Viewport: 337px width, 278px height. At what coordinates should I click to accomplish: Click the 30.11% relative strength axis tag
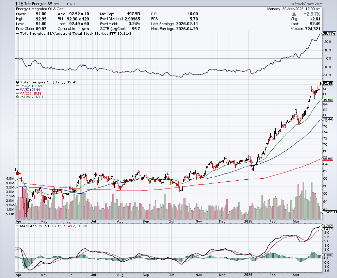[329, 34]
